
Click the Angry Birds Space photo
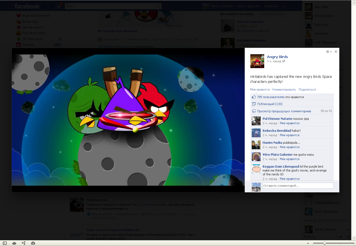tap(128, 120)
